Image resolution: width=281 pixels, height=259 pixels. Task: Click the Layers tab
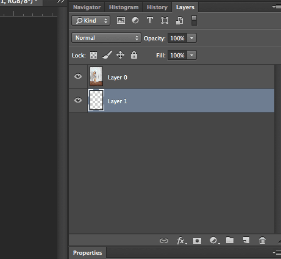click(185, 7)
